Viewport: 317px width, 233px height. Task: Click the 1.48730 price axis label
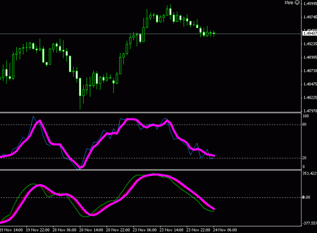310,71
